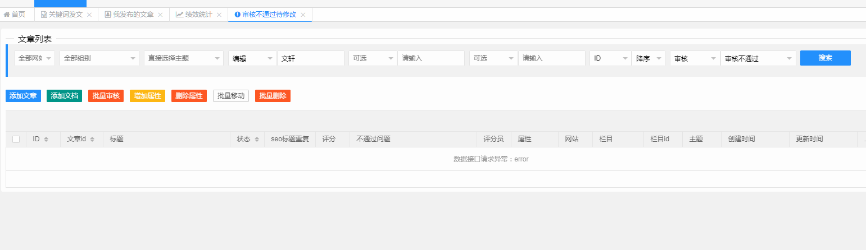Switch to the 绩效统计 tab
Screen dimensions: 866x250
click(198, 15)
